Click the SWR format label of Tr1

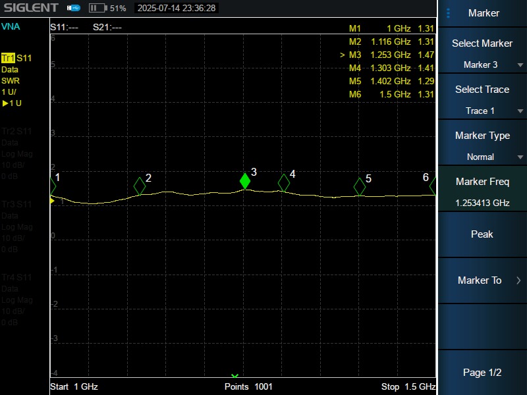11,81
